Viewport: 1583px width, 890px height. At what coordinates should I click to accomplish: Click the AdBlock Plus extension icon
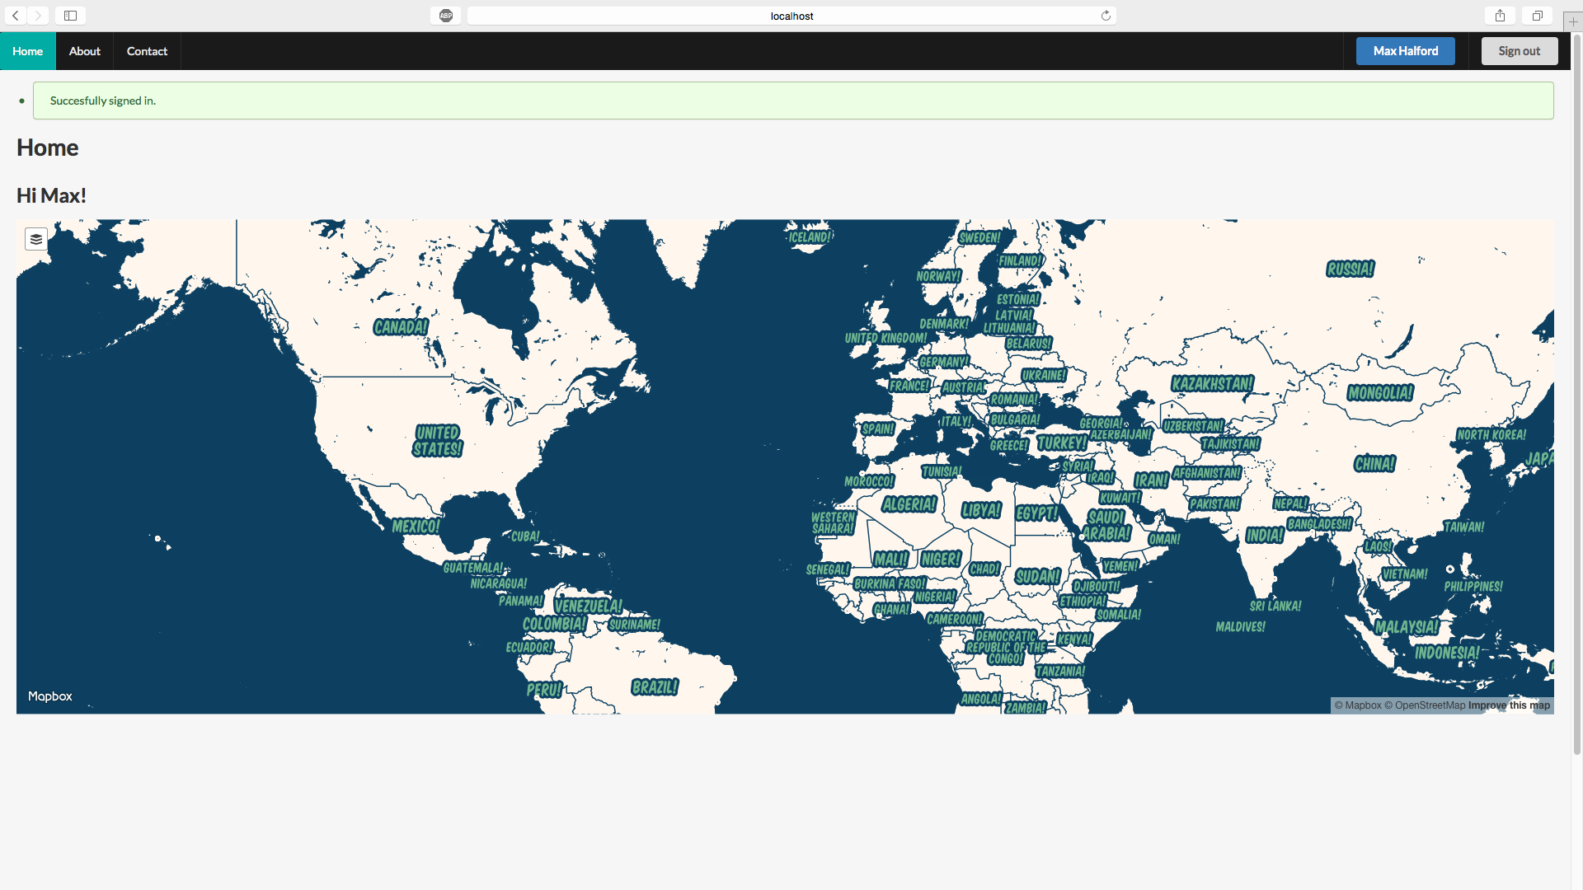point(446,16)
